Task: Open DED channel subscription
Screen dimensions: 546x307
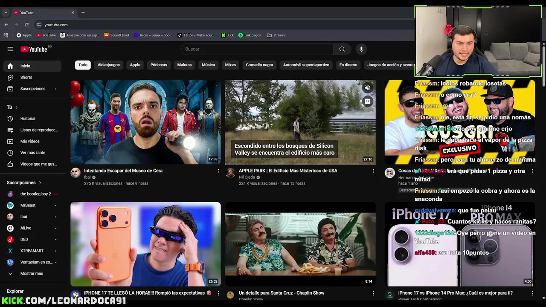Action: coord(32,240)
